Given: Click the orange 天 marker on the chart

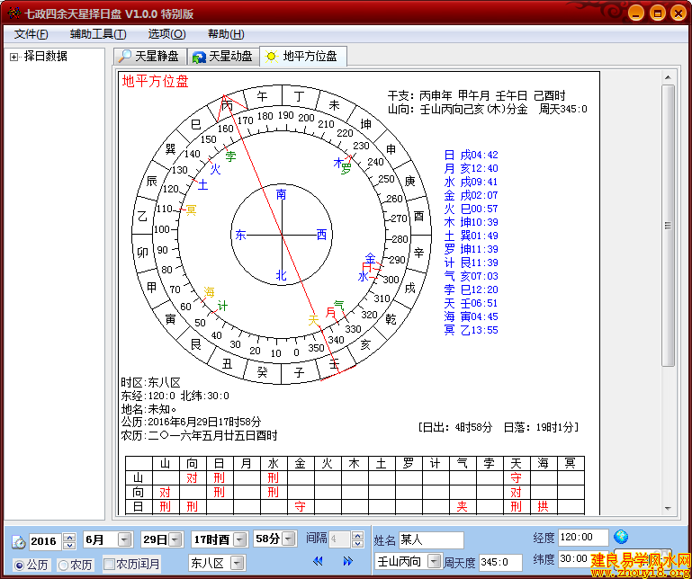Looking at the screenshot, I should pyautogui.click(x=313, y=320).
